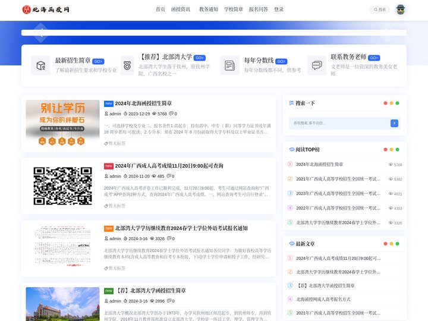
Task: Open TOP榜 item 2024年北海函授招生简章
Action: click(320, 164)
